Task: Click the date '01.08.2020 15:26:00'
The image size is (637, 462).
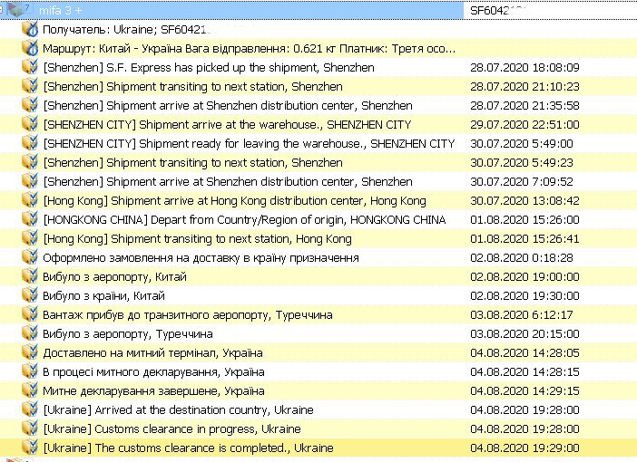Action: point(524,220)
